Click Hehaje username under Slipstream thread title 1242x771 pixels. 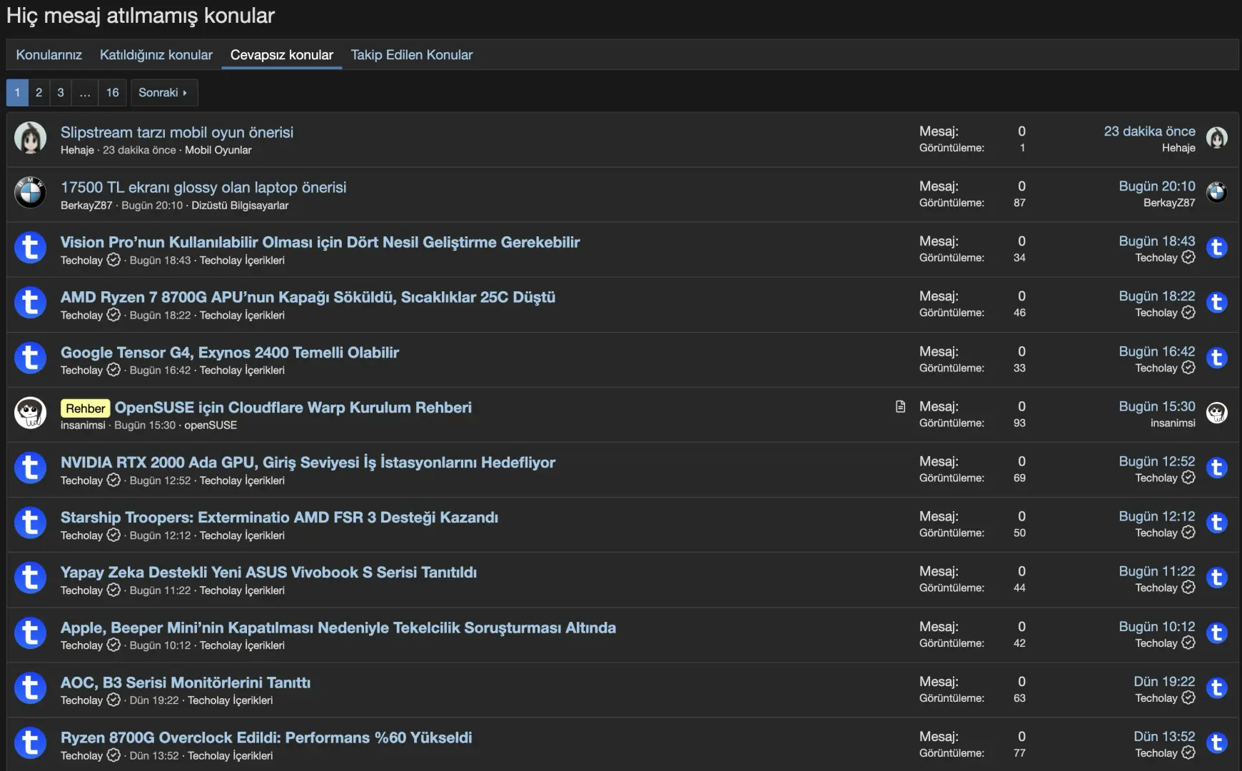point(77,150)
